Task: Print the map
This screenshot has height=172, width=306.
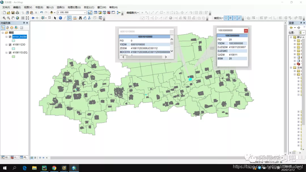Action: click(17, 13)
